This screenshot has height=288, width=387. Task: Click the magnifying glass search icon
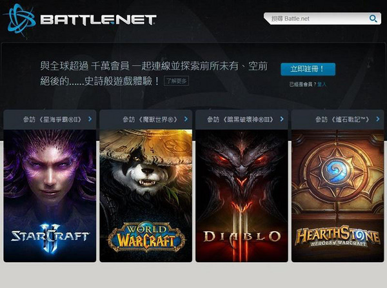(x=373, y=19)
